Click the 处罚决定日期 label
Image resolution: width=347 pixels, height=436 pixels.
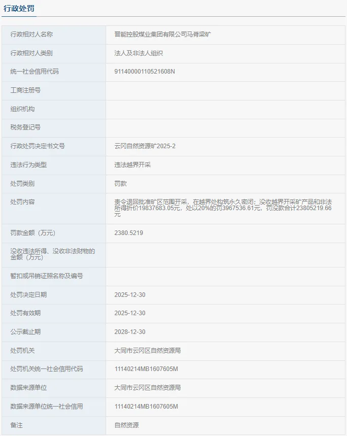pos(28,295)
